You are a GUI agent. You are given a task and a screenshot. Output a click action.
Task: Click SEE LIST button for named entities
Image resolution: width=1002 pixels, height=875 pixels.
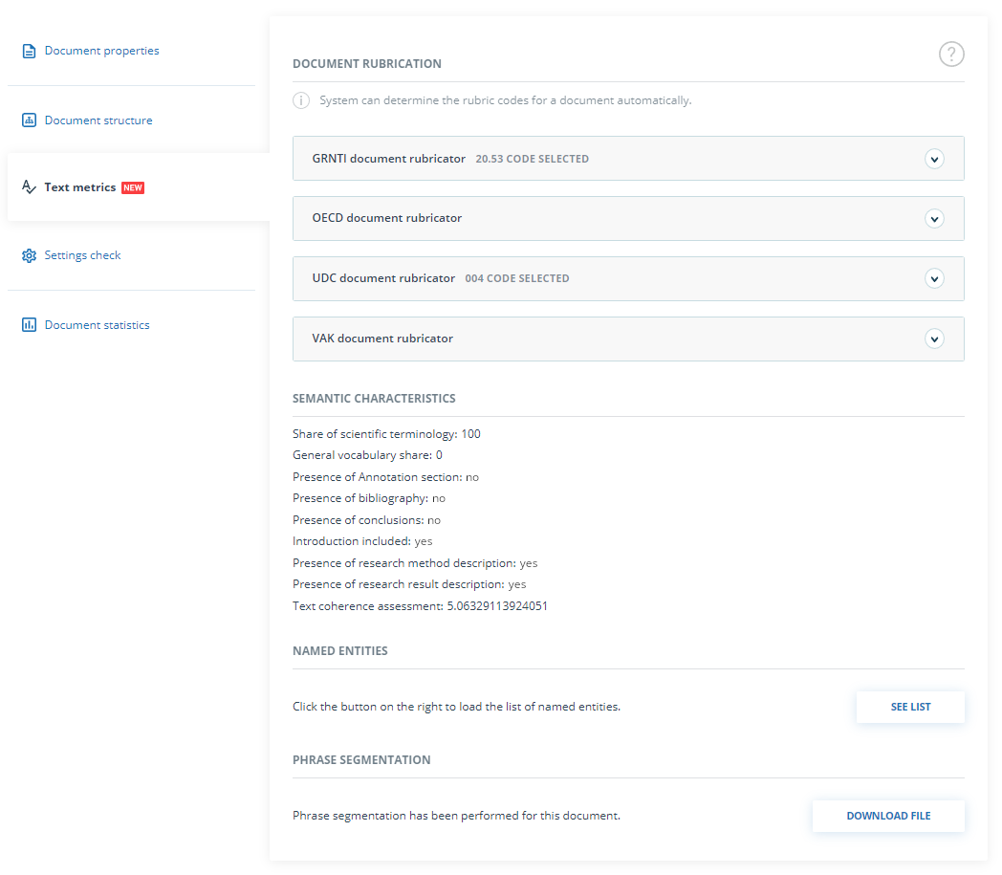pos(910,707)
